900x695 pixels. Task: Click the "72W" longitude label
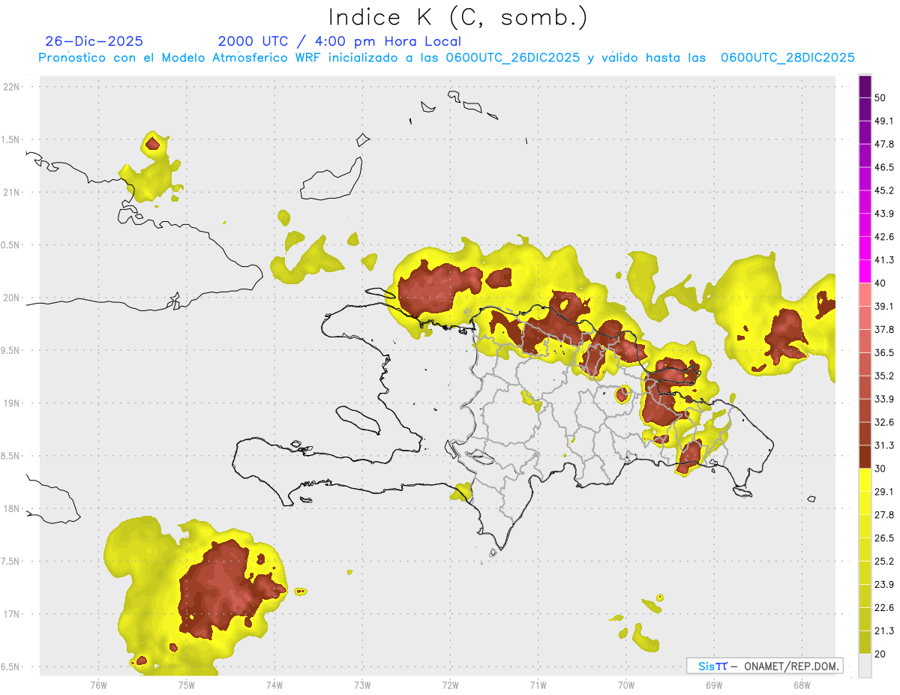[x=450, y=685]
